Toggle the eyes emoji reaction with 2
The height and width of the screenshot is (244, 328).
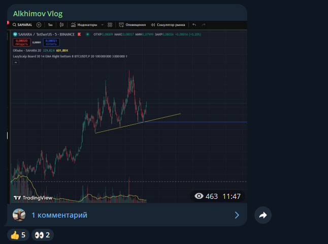43,235
